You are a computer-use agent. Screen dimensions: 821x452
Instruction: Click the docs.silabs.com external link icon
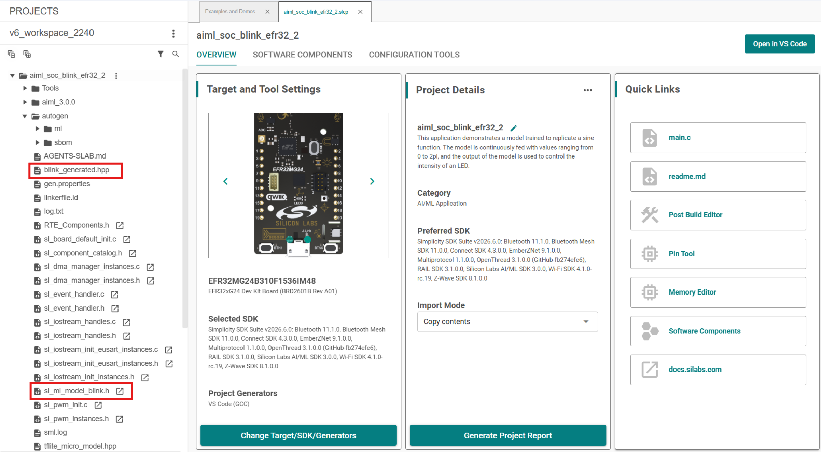[650, 370]
